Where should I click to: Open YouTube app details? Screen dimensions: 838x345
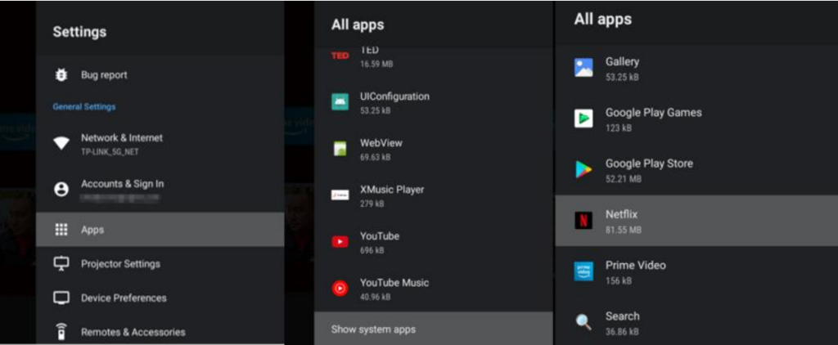[434, 242]
